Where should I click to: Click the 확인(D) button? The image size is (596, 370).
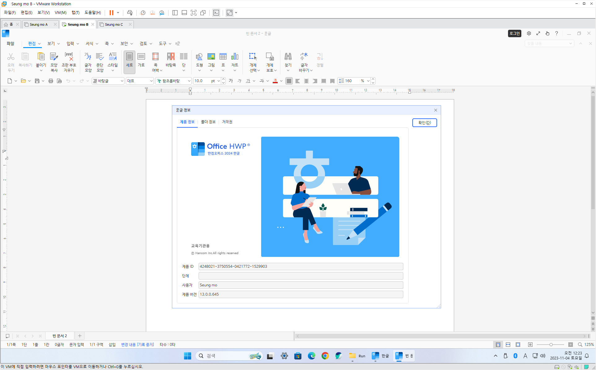pos(424,123)
